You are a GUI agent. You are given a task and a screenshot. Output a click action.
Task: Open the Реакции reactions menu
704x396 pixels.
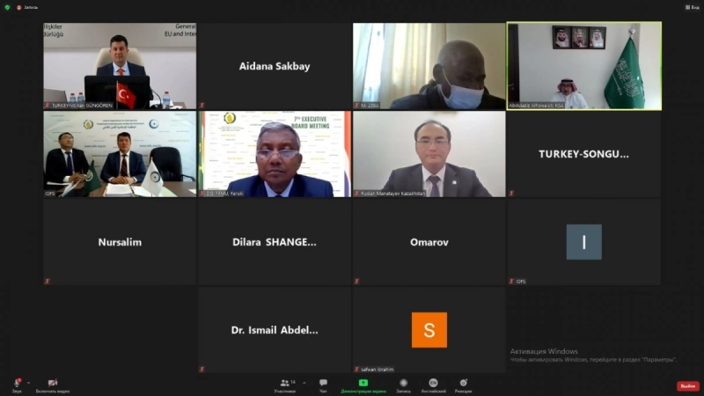pyautogui.click(x=464, y=385)
